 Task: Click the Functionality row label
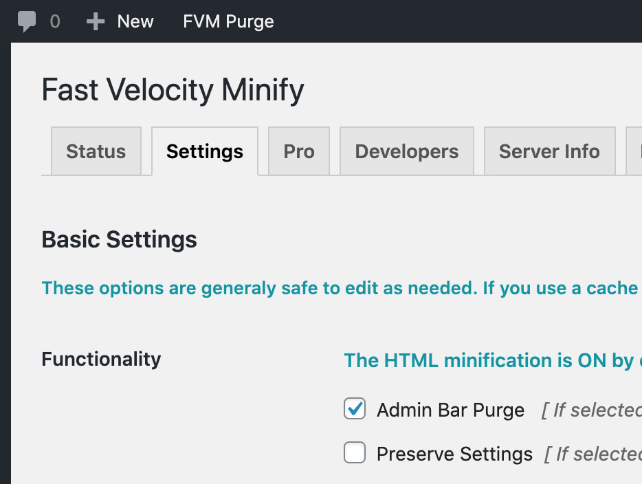click(101, 359)
